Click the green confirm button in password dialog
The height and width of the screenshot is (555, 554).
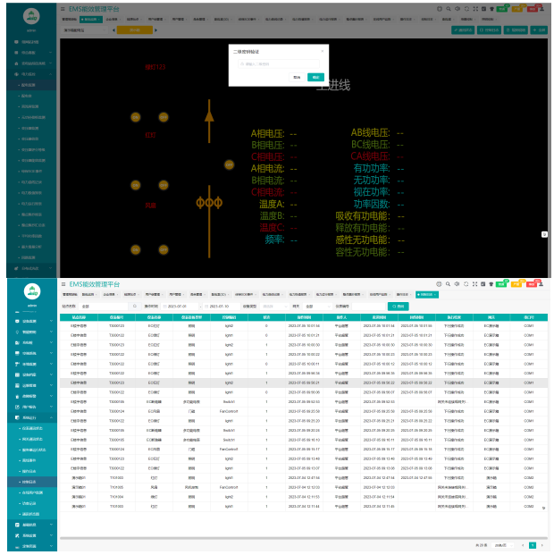pyautogui.click(x=315, y=77)
